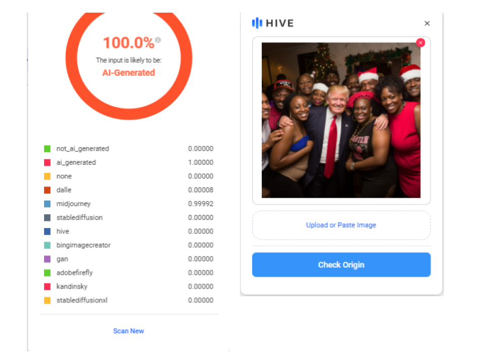
Task: Click the Check Origin button
Action: click(341, 264)
